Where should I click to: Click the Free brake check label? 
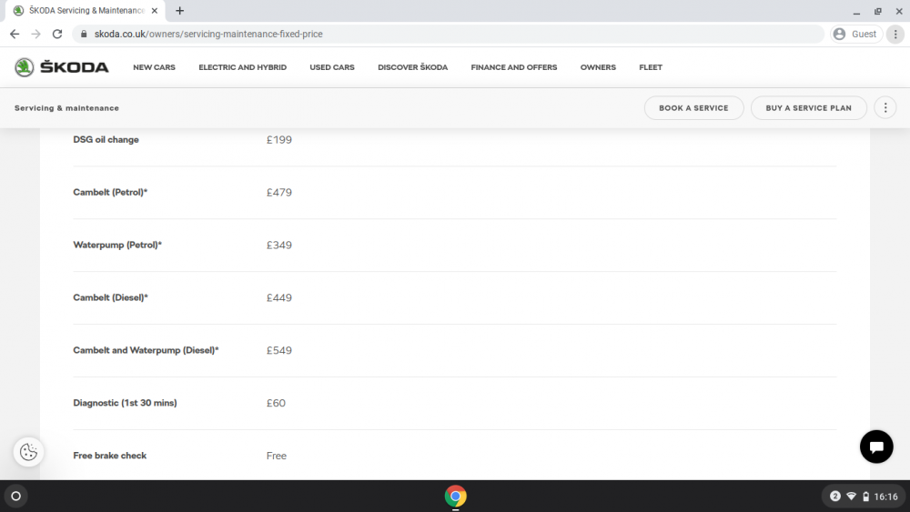coord(110,456)
